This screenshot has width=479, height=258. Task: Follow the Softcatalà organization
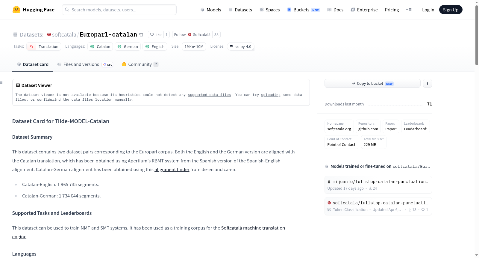point(192,34)
